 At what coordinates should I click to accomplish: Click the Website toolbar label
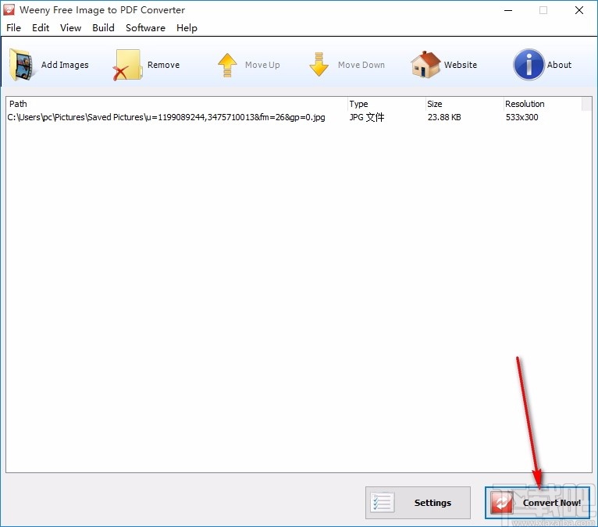point(461,65)
